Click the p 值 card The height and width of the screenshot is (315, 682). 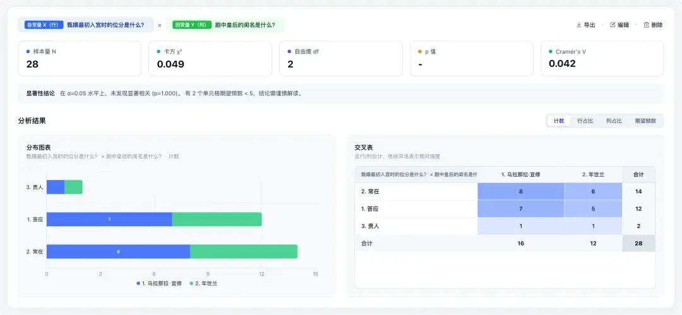[x=472, y=59]
